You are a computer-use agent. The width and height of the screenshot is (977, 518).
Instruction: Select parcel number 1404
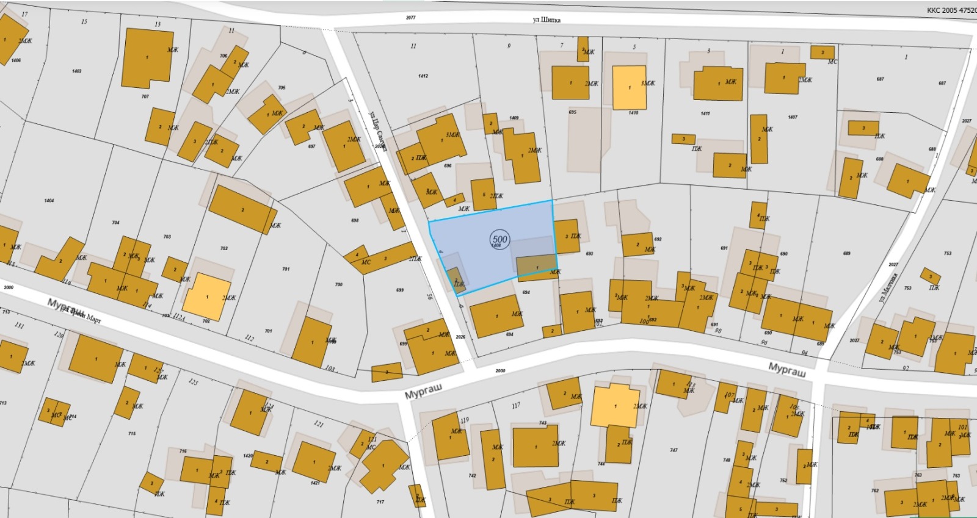(49, 201)
